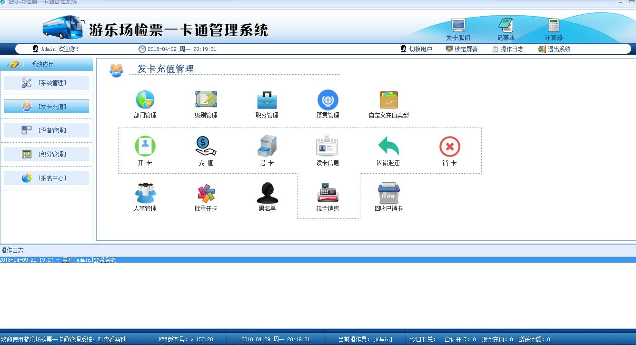
Task: Open 读卡信息 card reader icon
Action: pos(328,146)
